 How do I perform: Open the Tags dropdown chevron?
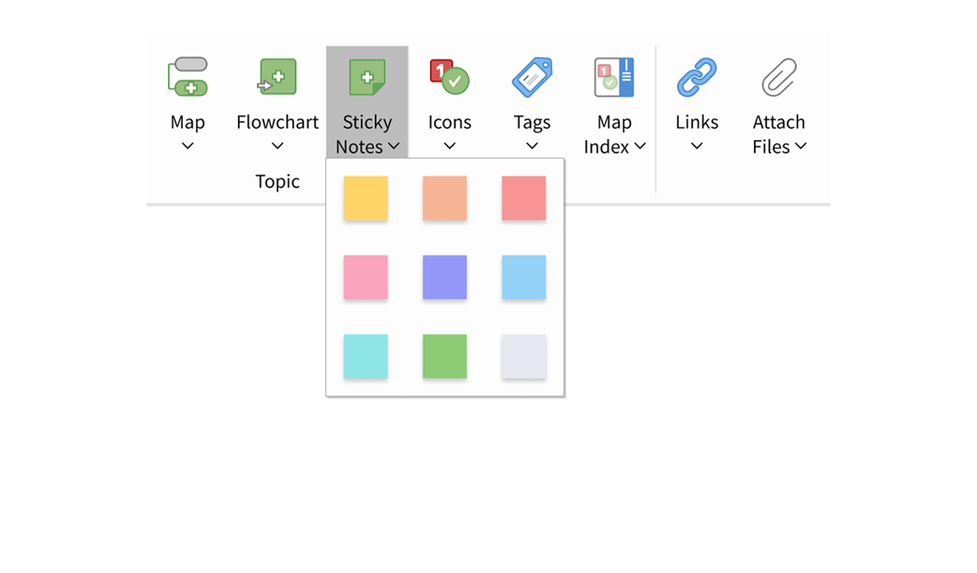pyautogui.click(x=532, y=147)
